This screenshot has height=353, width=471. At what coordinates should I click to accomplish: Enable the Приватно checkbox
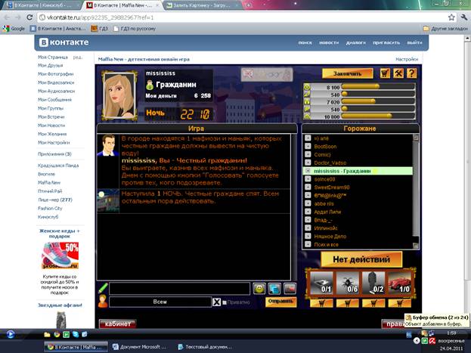225,302
